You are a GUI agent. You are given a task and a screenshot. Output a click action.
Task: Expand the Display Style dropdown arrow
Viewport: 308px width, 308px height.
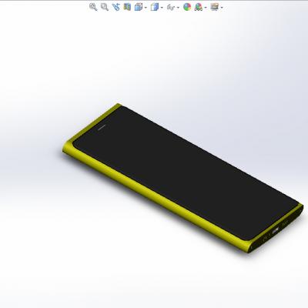pyautogui.click(x=162, y=8)
